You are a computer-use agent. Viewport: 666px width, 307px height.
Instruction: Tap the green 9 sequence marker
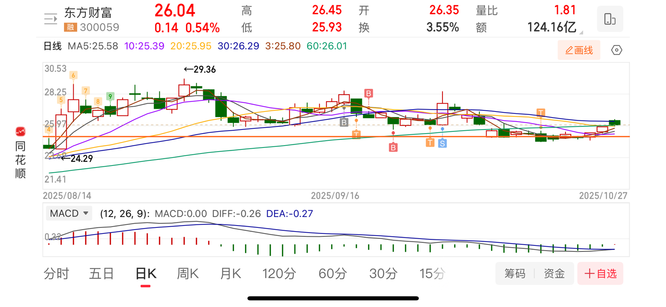click(x=110, y=96)
